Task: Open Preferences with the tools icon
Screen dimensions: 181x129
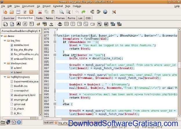Action: point(114,12)
